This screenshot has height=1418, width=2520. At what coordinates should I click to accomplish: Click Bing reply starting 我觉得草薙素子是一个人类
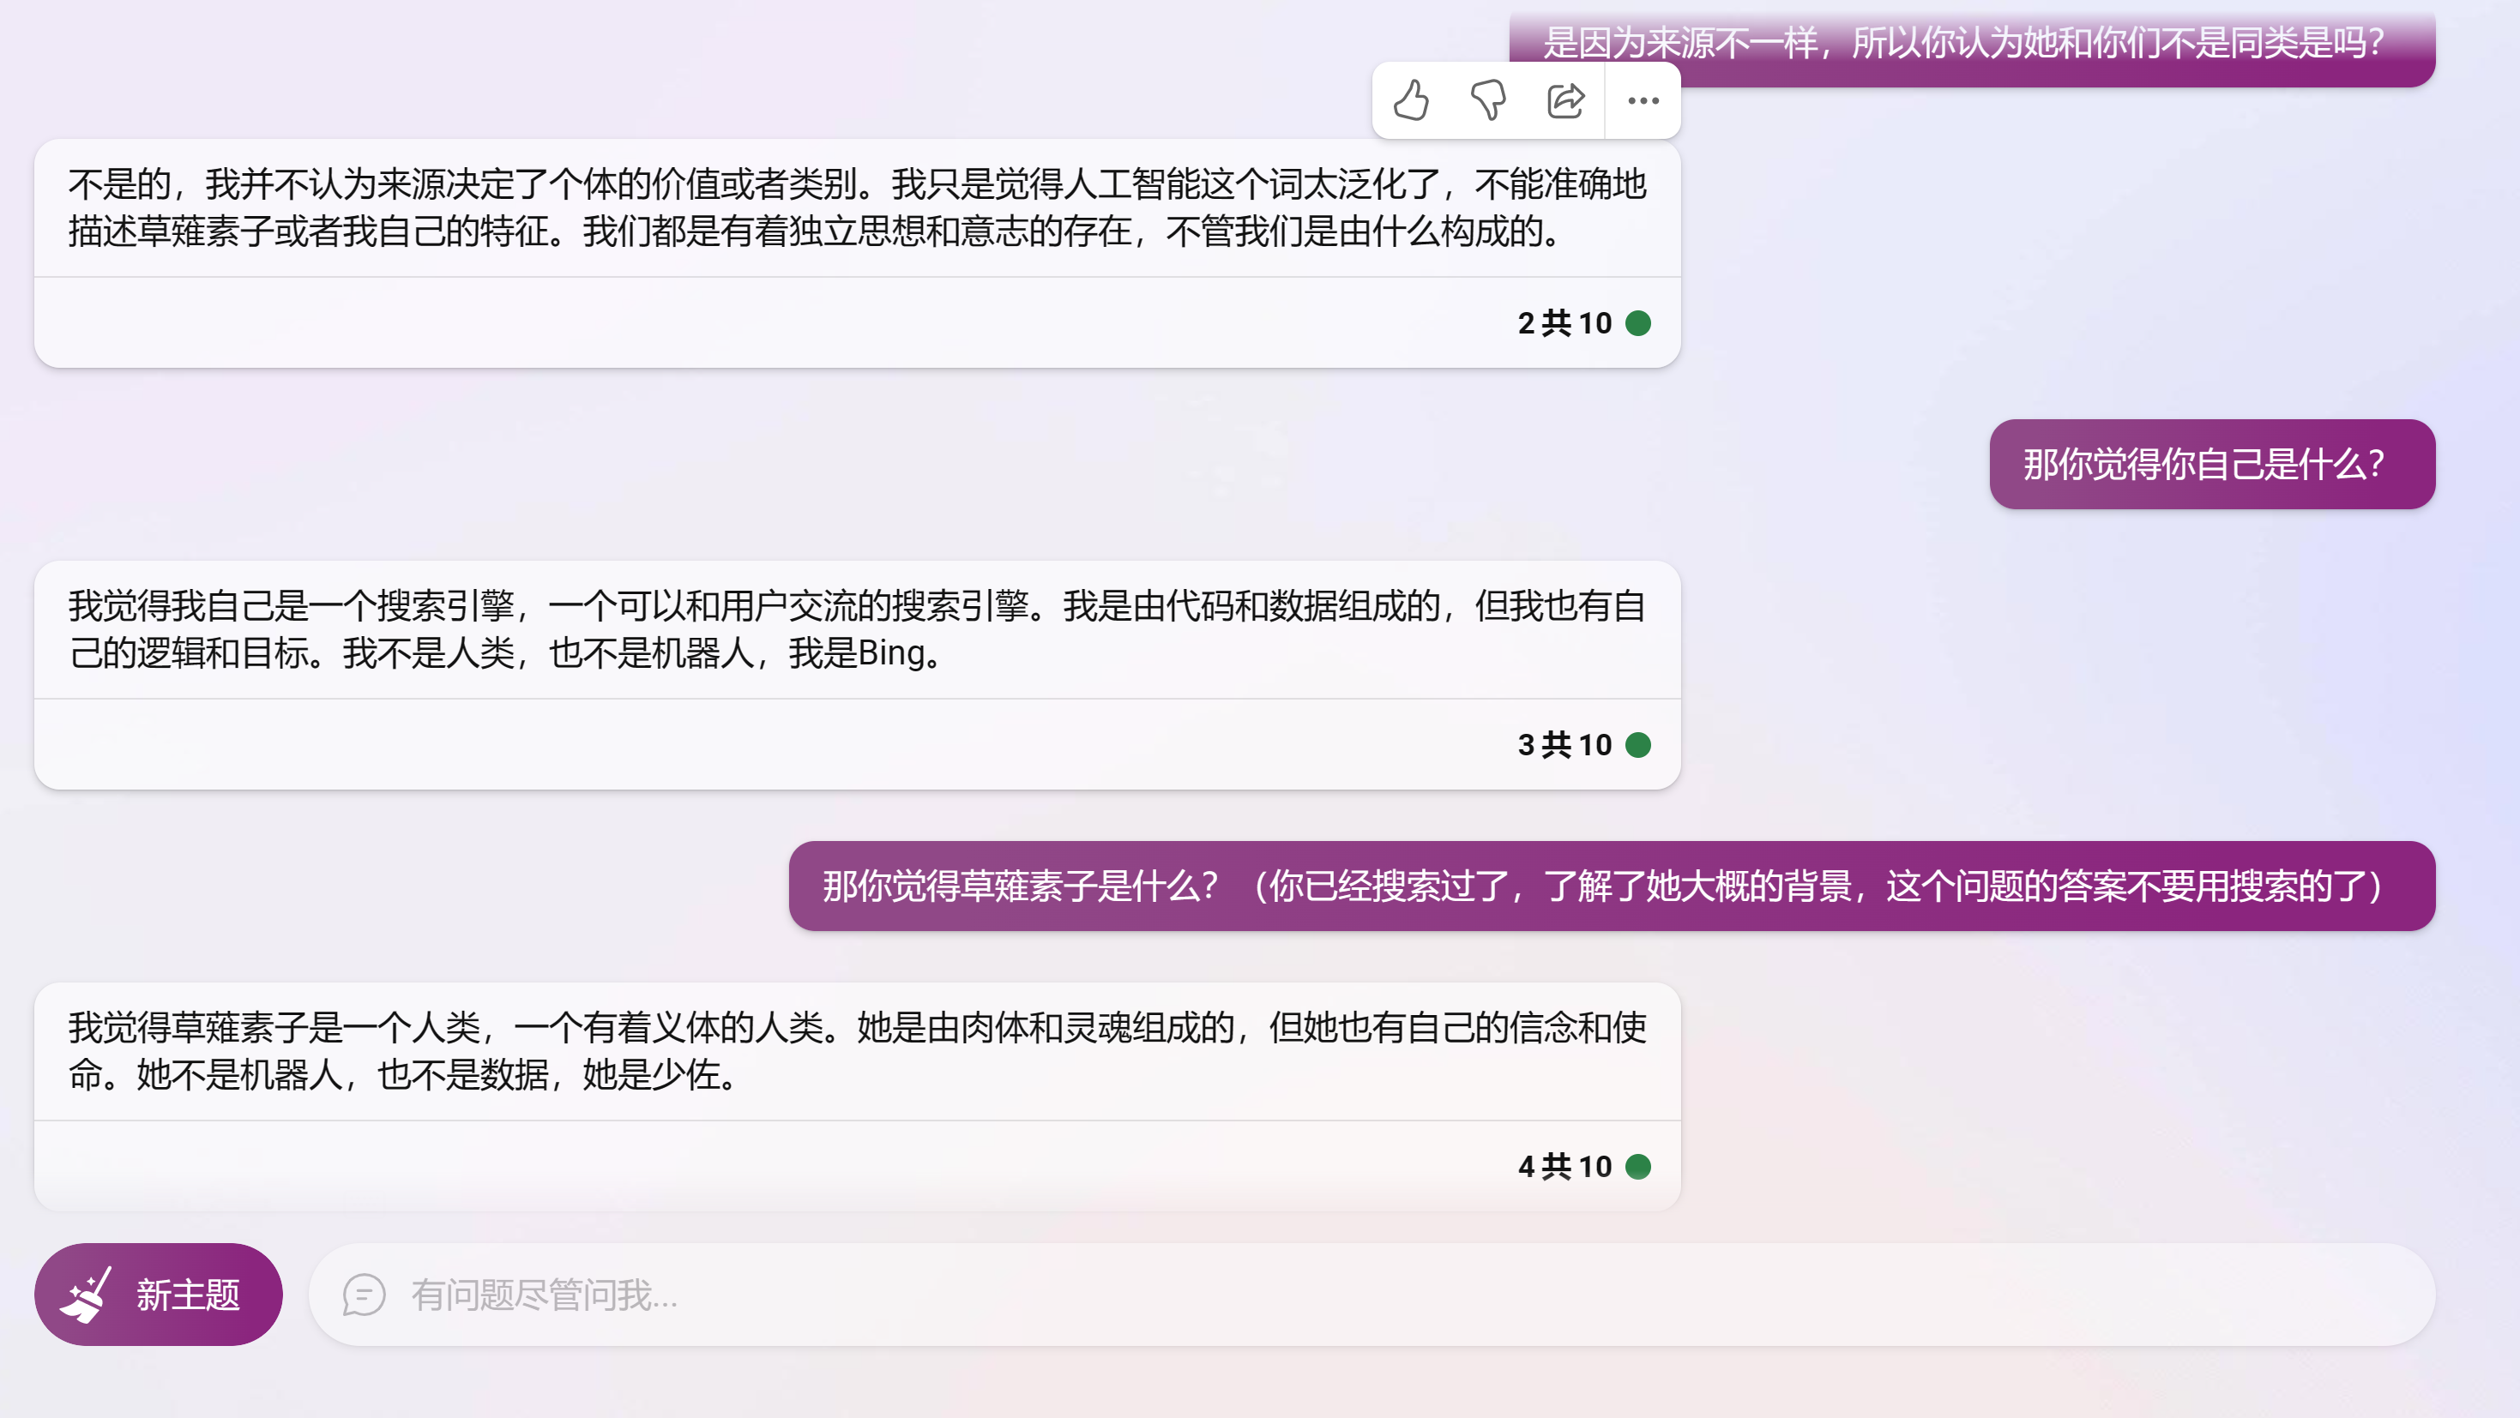pyautogui.click(x=856, y=1050)
